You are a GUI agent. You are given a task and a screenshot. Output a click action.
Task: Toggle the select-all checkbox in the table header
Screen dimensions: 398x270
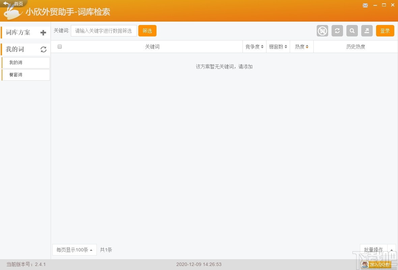point(60,47)
